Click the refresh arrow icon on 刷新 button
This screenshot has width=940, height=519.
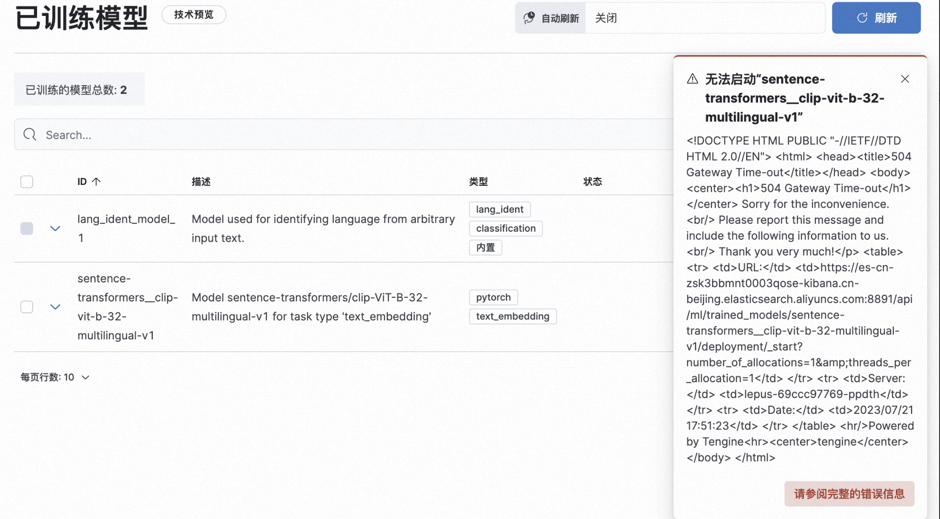pyautogui.click(x=862, y=18)
